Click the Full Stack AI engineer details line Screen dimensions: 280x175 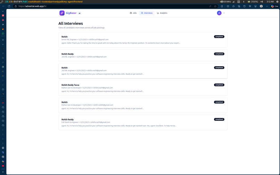click(x=86, y=122)
